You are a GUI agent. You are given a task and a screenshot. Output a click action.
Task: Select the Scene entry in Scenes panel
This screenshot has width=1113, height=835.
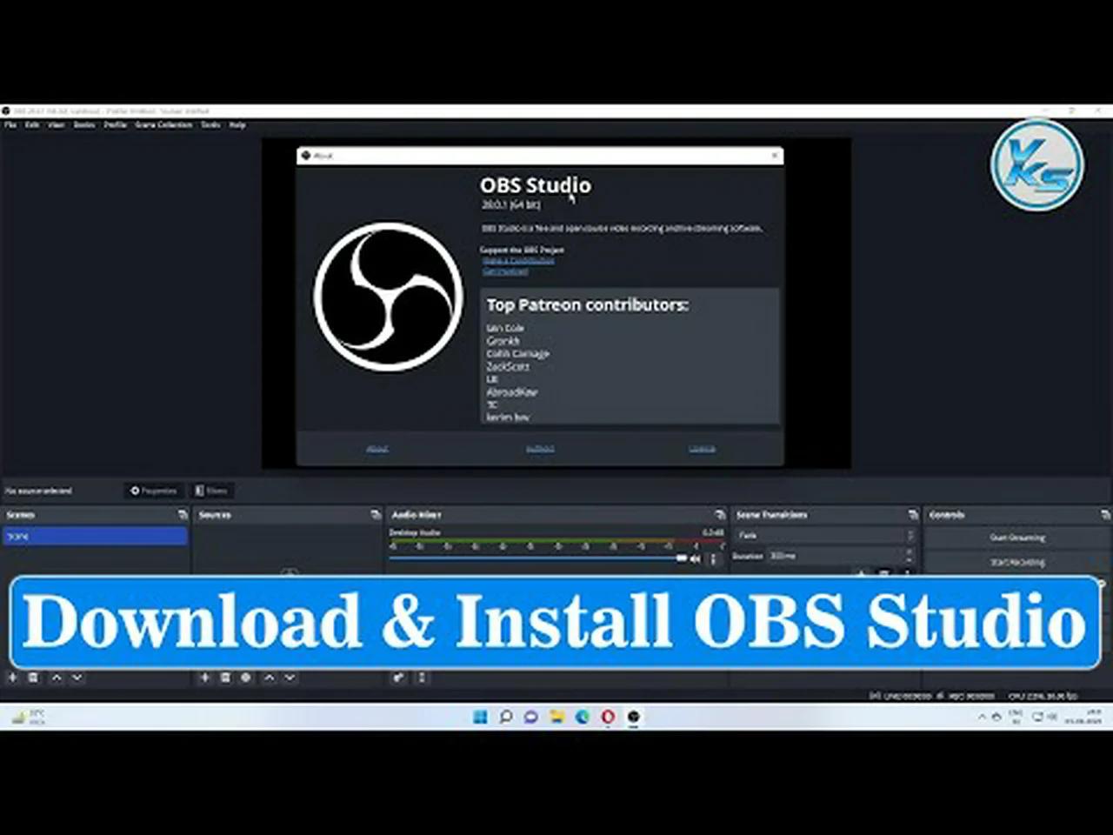point(96,536)
